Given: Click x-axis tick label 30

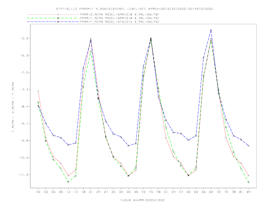Looking at the screenshot, I should point(113,192).
